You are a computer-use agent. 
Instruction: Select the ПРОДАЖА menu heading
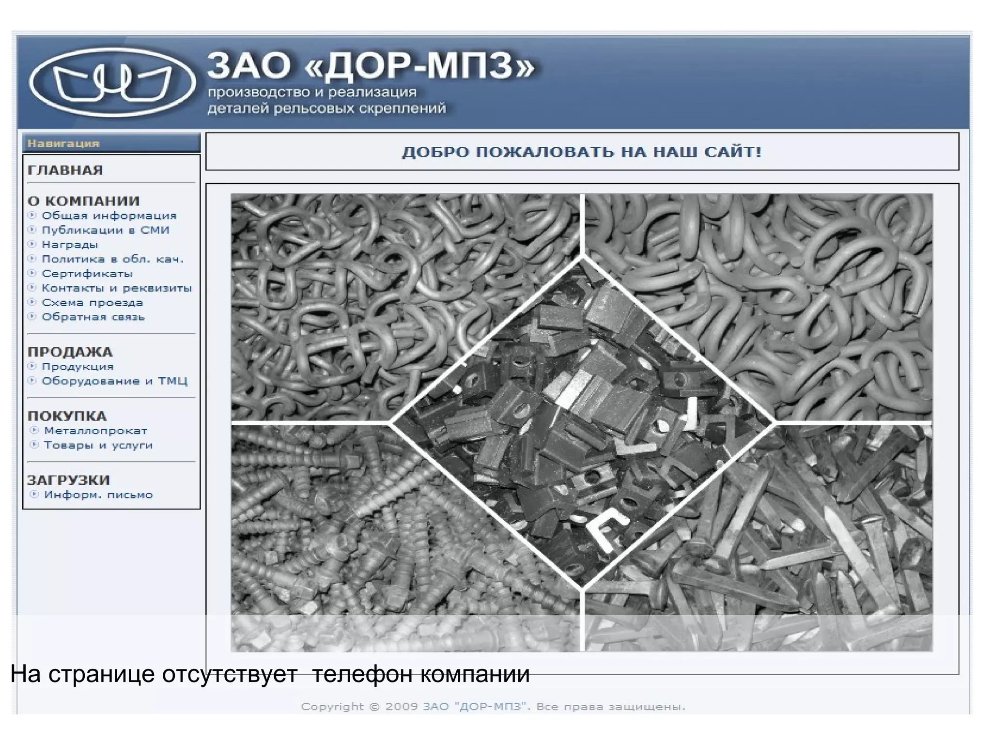tap(70, 352)
